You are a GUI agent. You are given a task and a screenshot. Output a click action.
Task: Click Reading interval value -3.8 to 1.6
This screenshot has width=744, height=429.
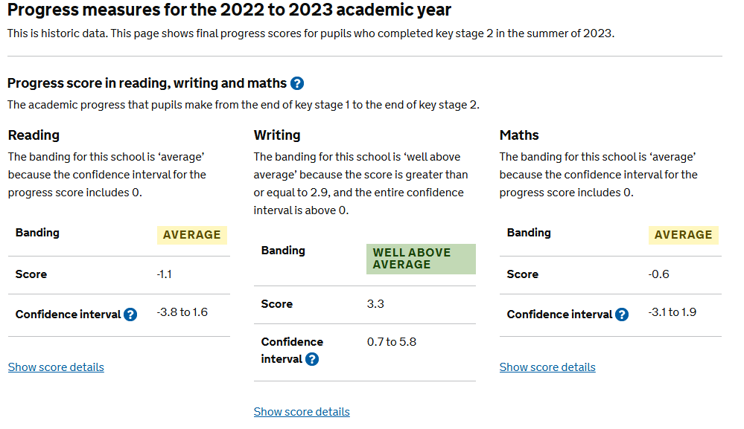click(182, 312)
